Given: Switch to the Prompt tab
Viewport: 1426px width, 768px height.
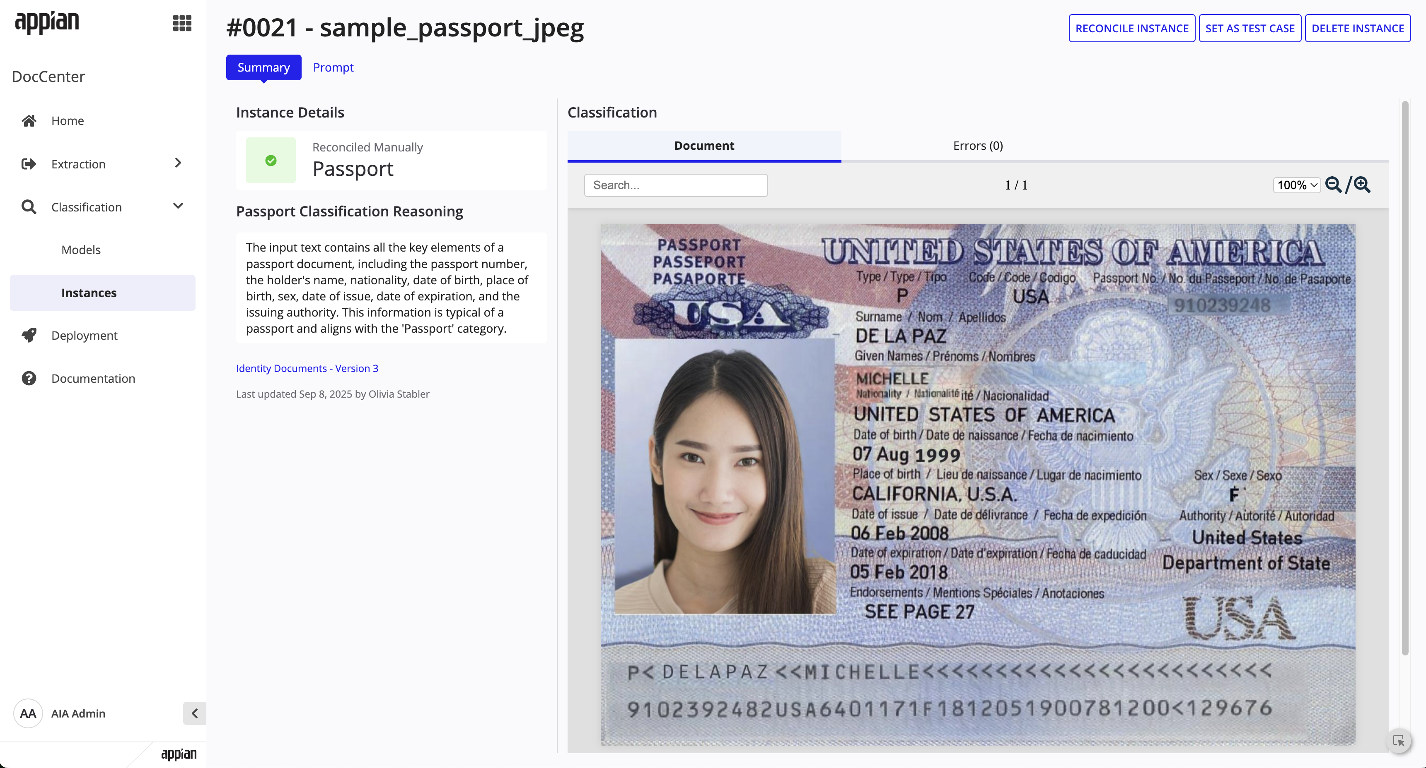Looking at the screenshot, I should pos(333,67).
